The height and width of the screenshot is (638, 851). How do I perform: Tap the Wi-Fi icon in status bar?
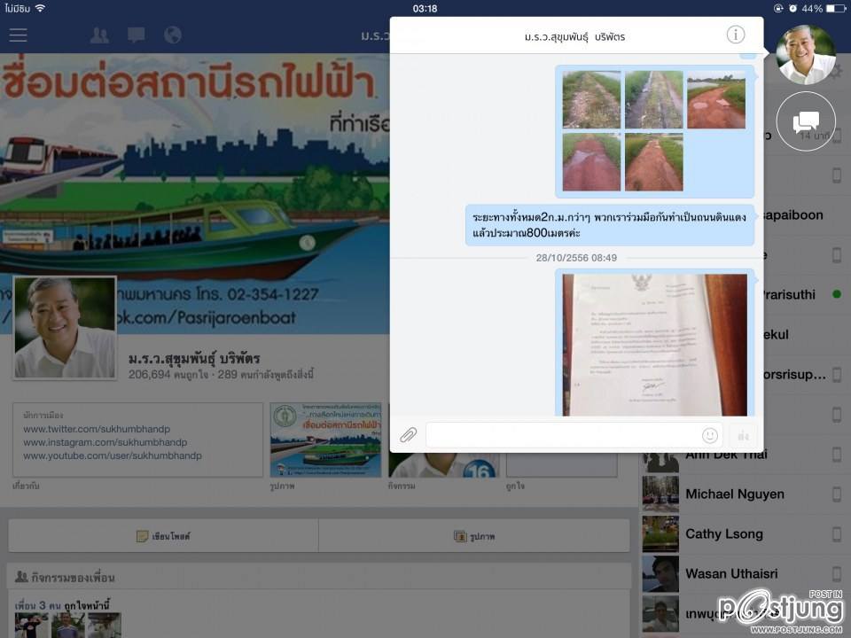[40, 8]
